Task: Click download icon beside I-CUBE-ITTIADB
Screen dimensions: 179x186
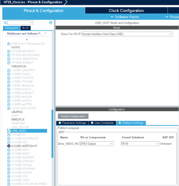Action: [9, 82]
